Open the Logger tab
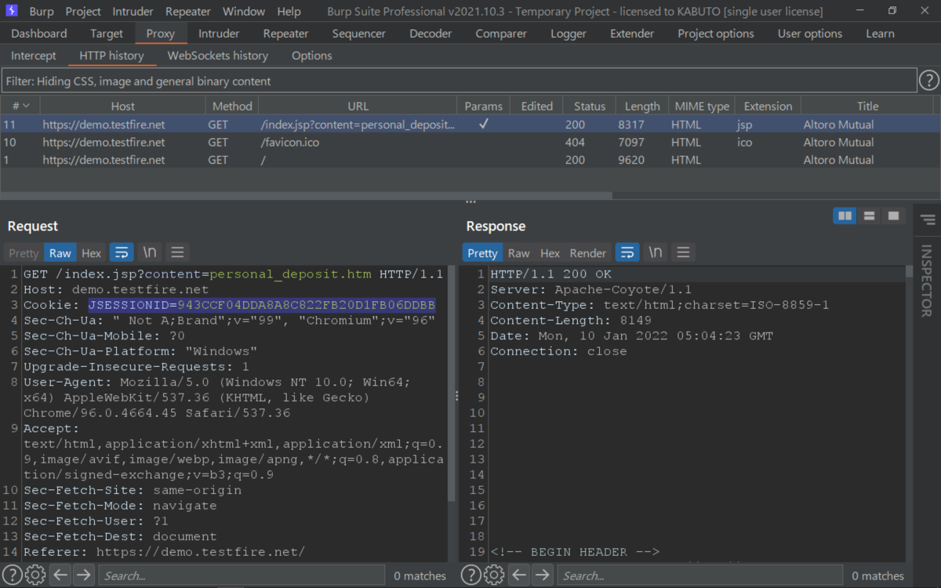941x588 pixels. point(569,34)
